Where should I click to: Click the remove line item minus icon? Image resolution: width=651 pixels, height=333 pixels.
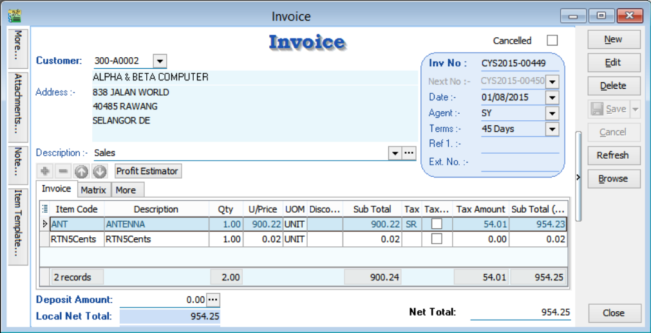pyautogui.click(x=63, y=172)
